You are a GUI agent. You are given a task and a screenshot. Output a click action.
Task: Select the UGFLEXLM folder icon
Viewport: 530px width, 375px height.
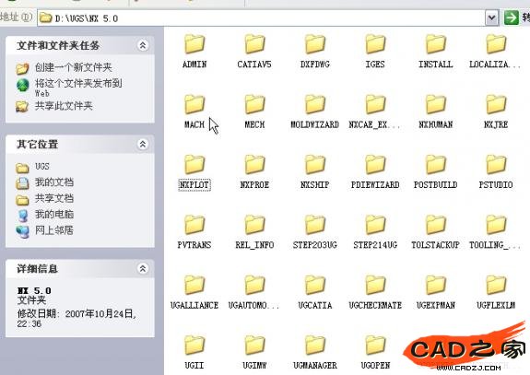496,285
